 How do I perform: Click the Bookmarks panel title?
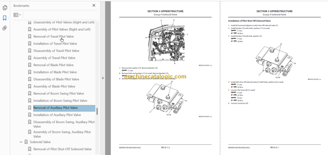click(21, 6)
